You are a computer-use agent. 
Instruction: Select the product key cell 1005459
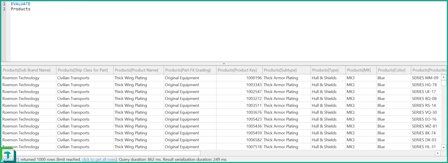coord(239,133)
